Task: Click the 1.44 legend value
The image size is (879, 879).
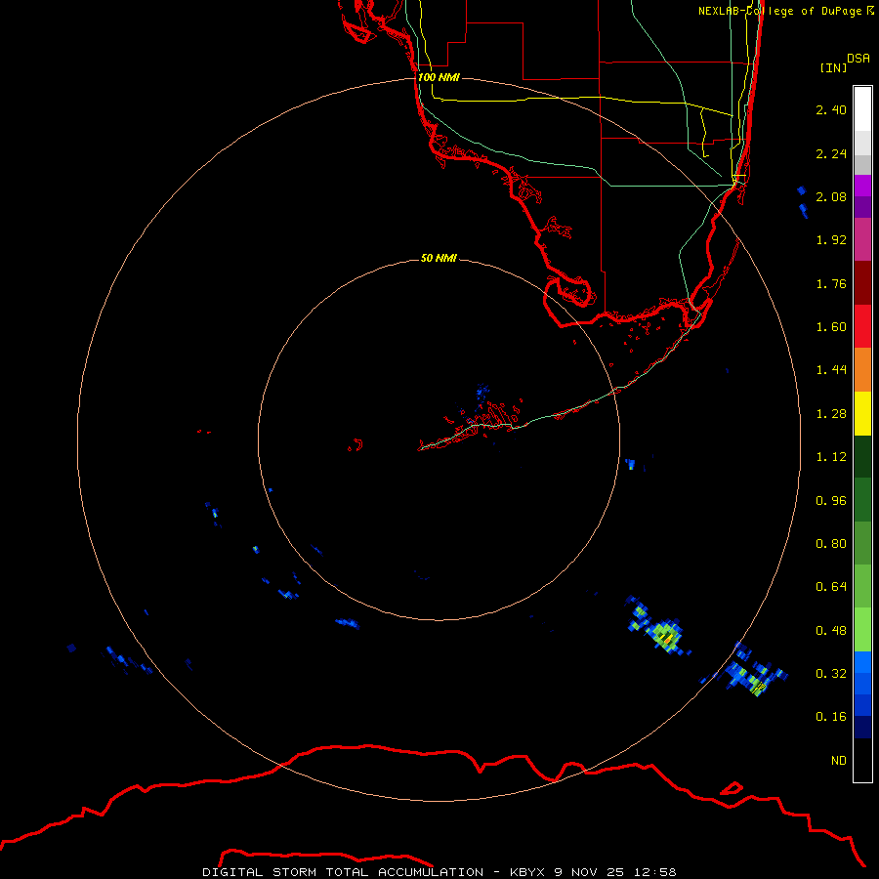Action: pos(831,370)
